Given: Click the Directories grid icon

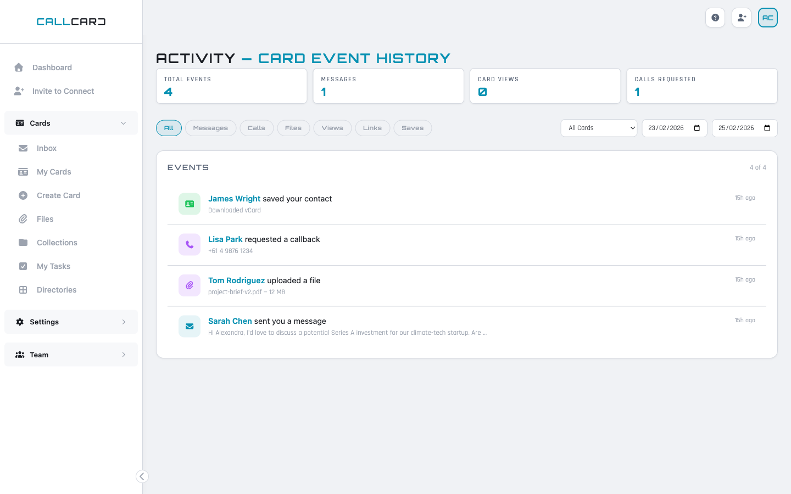Looking at the screenshot, I should point(23,289).
